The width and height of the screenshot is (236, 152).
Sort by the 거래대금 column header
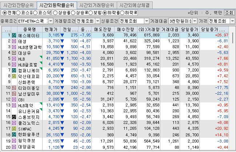[x=170, y=29]
